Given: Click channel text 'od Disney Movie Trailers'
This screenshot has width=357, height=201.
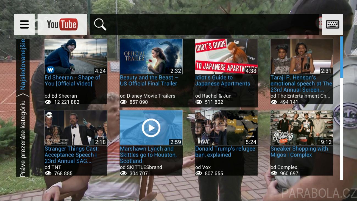Looking at the screenshot, I should (x=147, y=96).
